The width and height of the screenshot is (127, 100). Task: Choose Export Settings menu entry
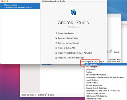coord(106,83)
